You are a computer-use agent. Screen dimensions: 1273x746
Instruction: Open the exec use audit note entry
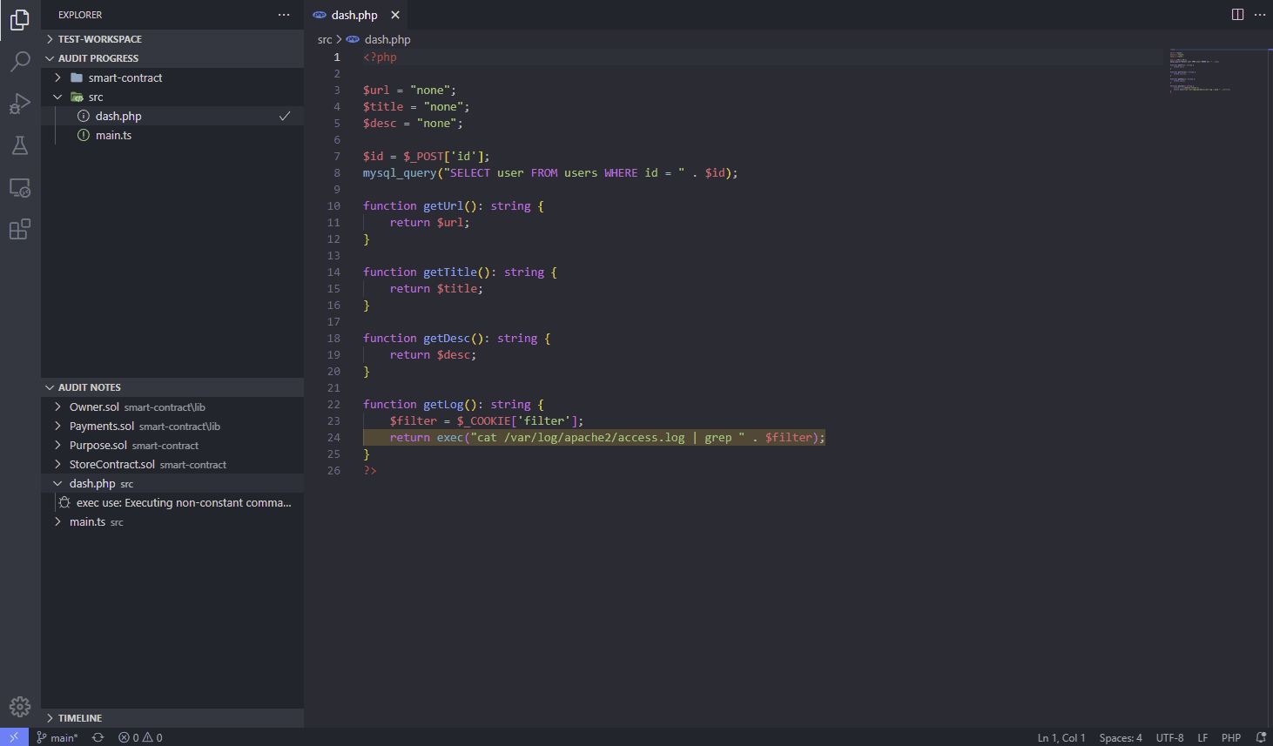(x=183, y=502)
